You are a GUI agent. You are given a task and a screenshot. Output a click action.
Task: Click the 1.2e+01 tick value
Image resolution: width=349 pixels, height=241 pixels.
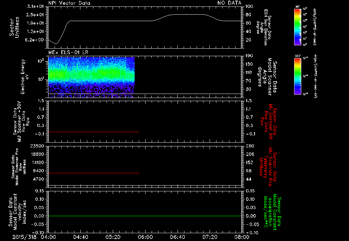point(35,32)
